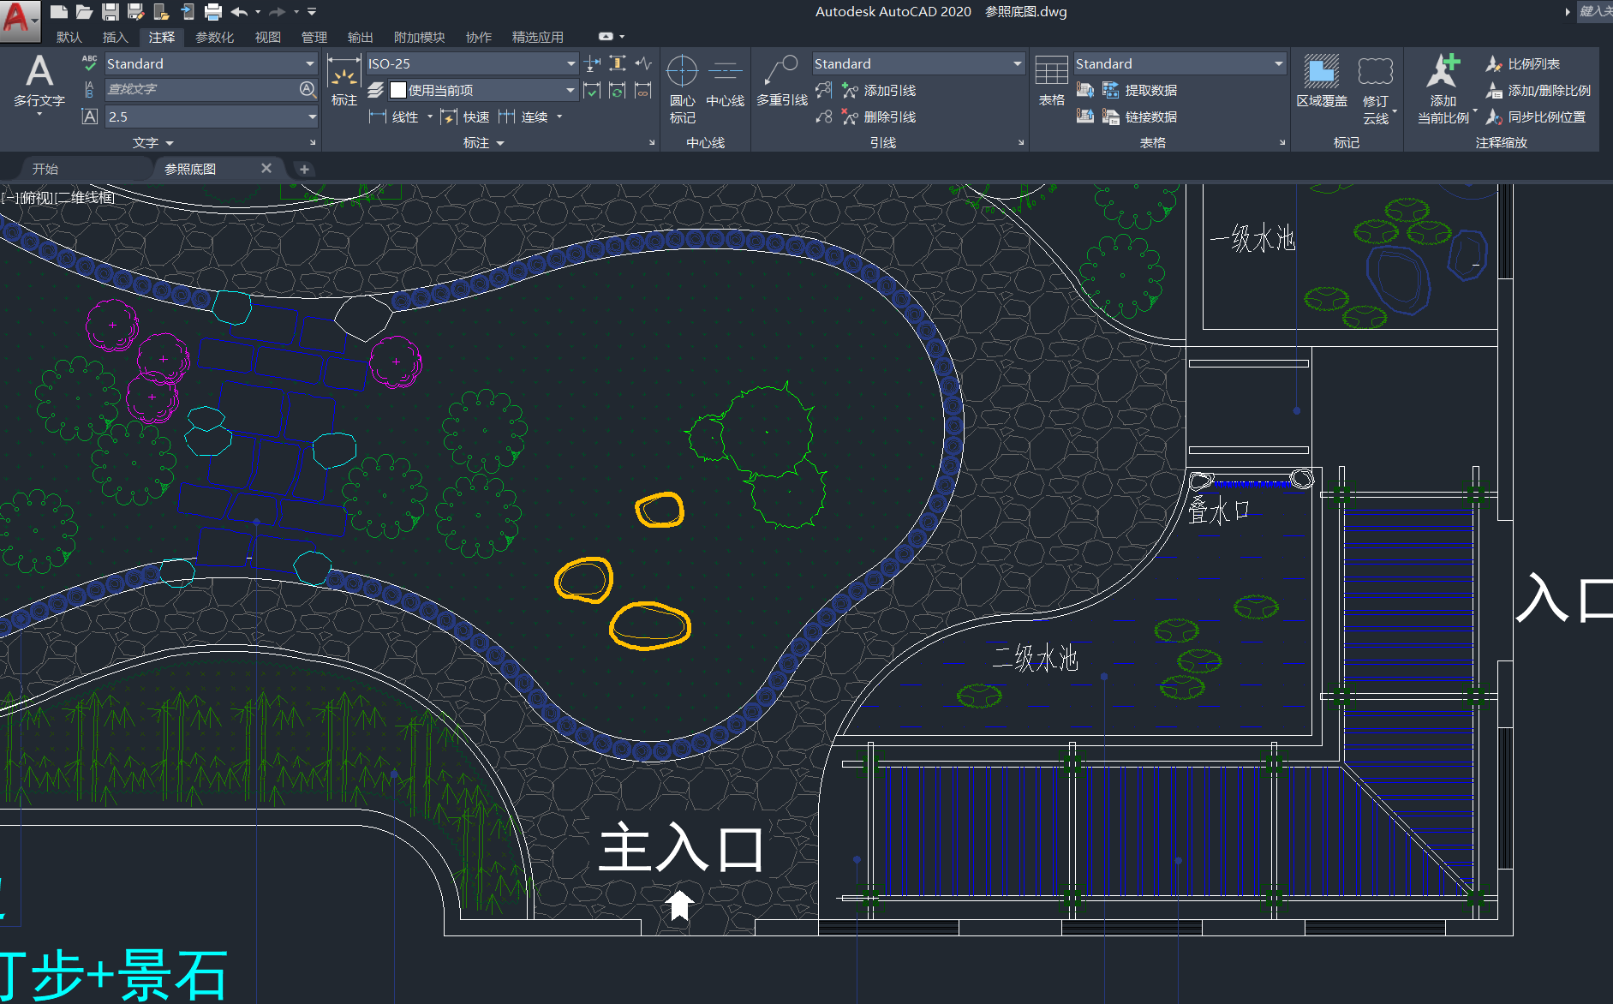Toggle the ribbon minimize button
1613x1004 pixels.
point(606,37)
